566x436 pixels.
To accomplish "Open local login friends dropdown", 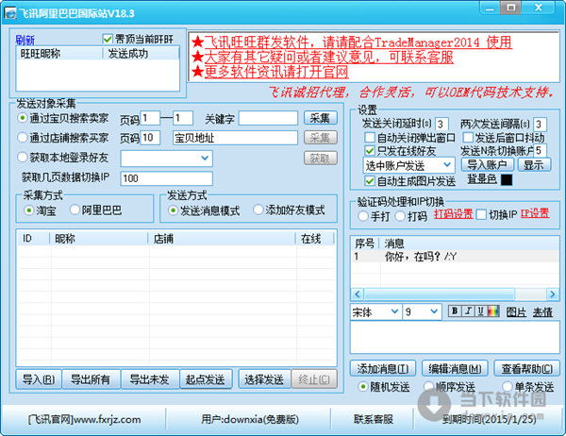I will pos(205,159).
